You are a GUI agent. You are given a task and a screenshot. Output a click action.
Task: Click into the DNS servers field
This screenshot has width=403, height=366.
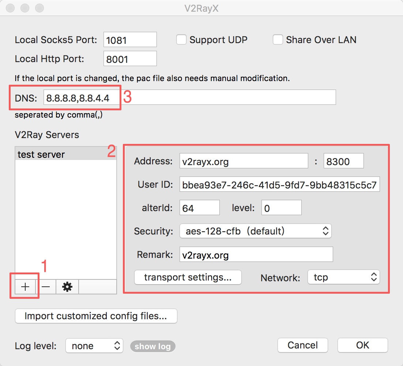tap(190, 97)
